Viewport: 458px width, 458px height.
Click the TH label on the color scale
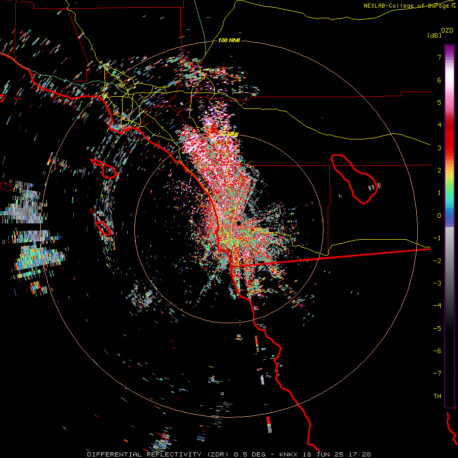coord(437,396)
